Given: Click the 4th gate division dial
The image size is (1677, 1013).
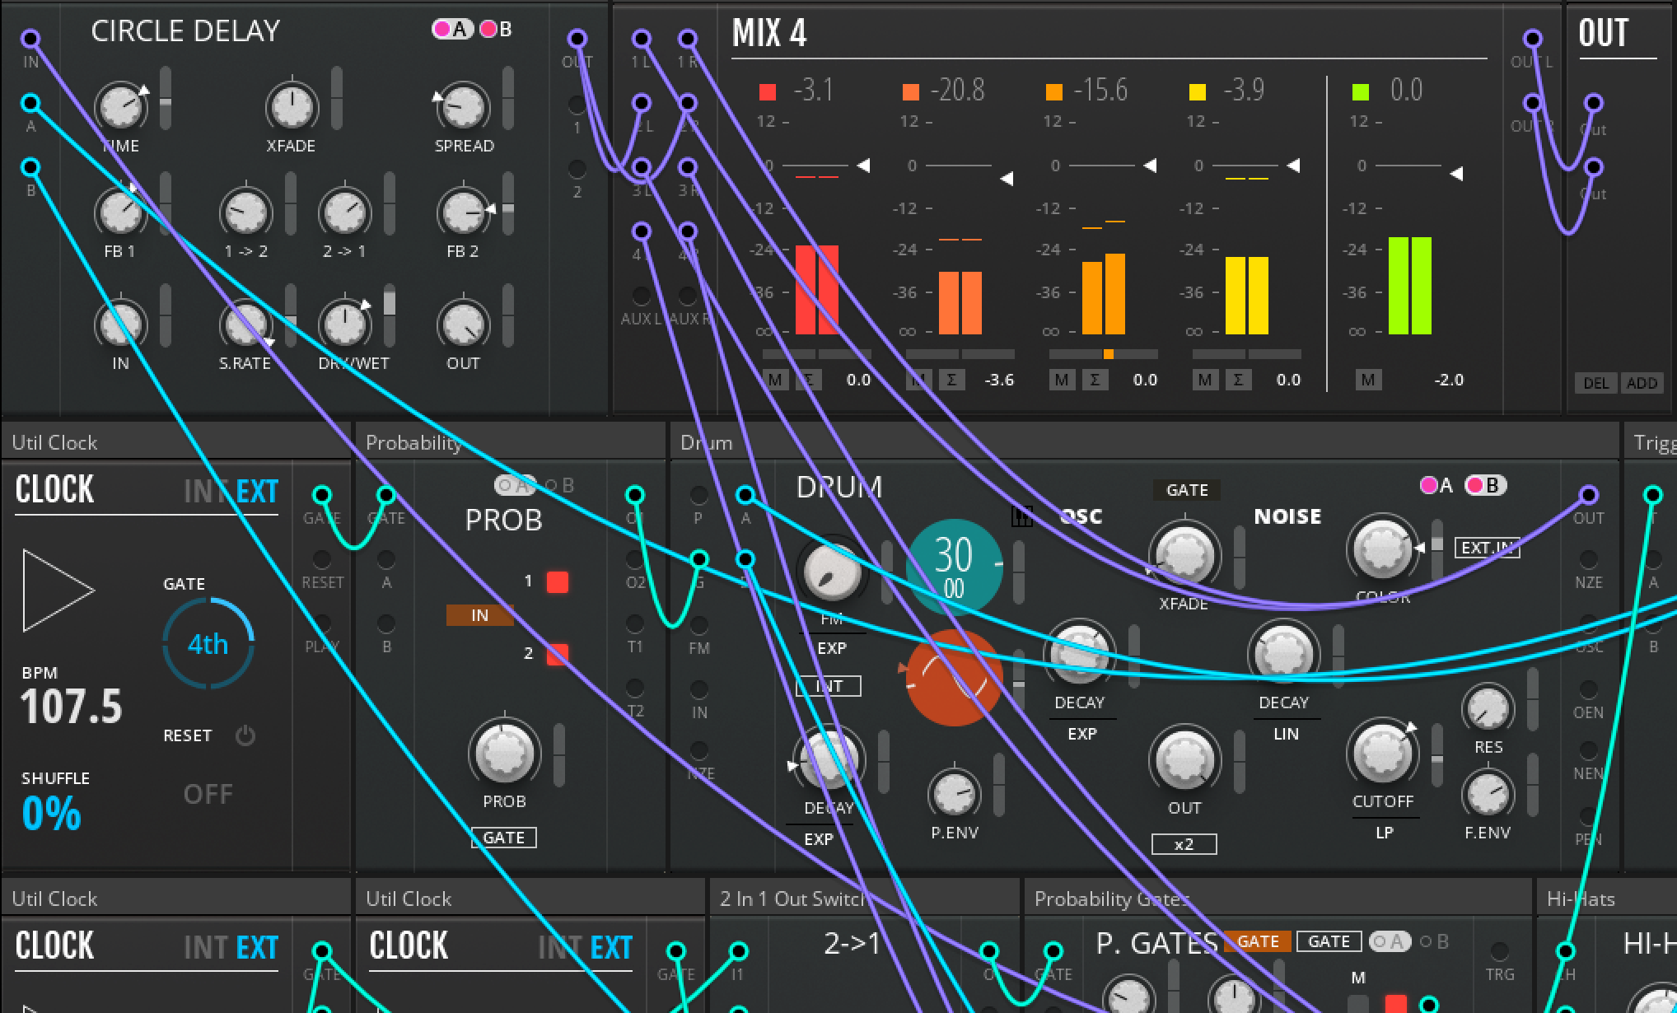Looking at the screenshot, I should click(208, 644).
